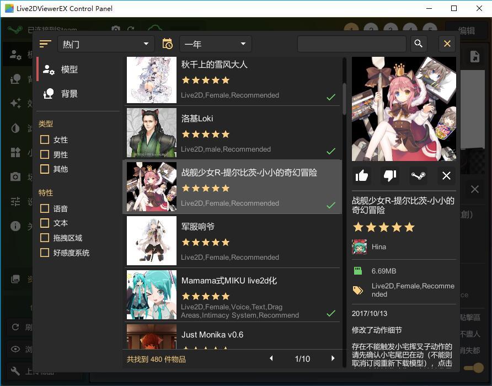The width and height of the screenshot is (492, 386).
Task: Tick the 好感度系统 checkbox
Action: pos(45,253)
